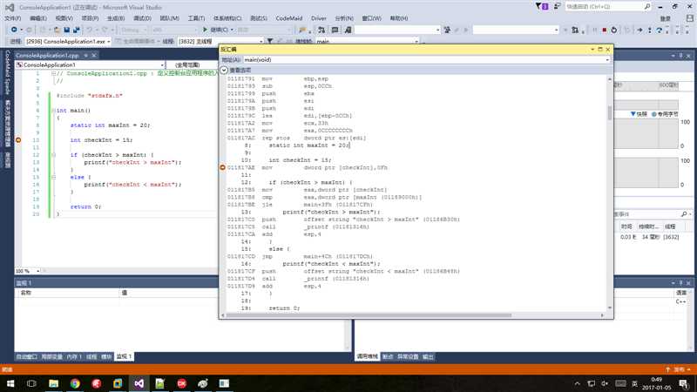The height and width of the screenshot is (392, 697).
Task: Open the Driver menu
Action: 318,18
